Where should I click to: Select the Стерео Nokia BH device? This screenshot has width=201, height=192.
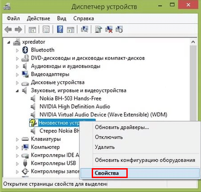pyautogui.click(x=59, y=131)
